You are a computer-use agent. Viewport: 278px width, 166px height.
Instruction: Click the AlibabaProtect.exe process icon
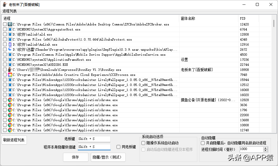tap(10, 39)
